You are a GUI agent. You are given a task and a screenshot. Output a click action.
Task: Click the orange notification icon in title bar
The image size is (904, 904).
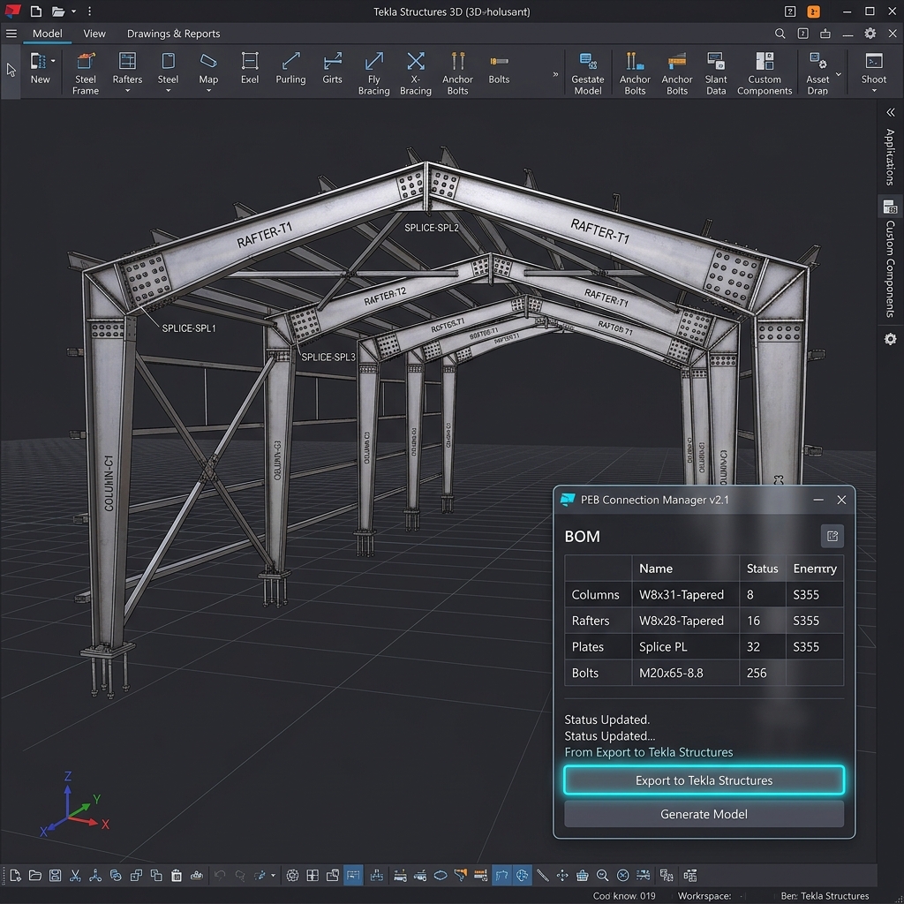(813, 11)
